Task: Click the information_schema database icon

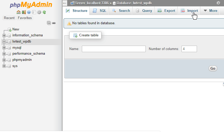Action: point(9,36)
